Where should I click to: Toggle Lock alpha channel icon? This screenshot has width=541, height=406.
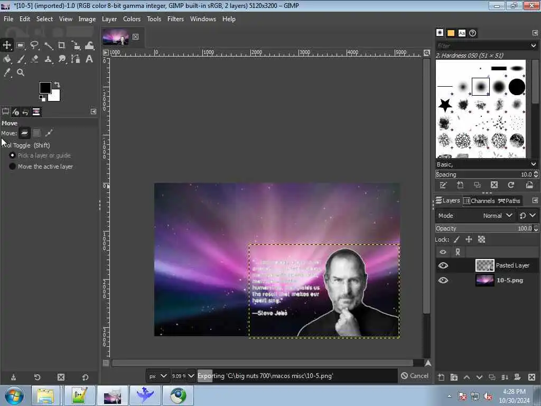(481, 239)
